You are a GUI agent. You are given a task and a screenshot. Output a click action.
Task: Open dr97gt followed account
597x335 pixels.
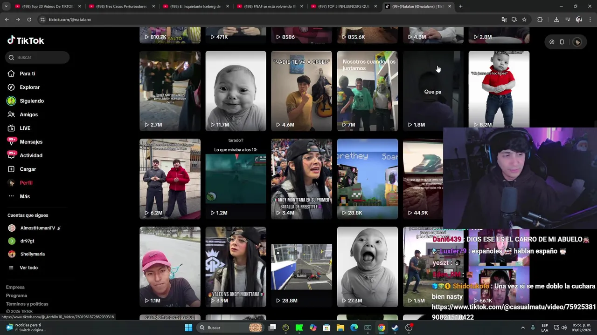click(27, 241)
